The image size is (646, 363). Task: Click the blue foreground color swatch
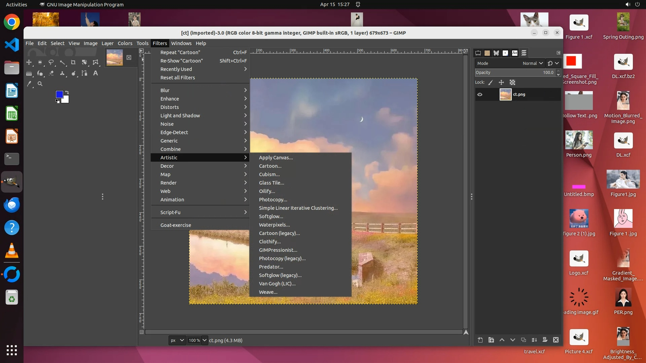pos(59,94)
